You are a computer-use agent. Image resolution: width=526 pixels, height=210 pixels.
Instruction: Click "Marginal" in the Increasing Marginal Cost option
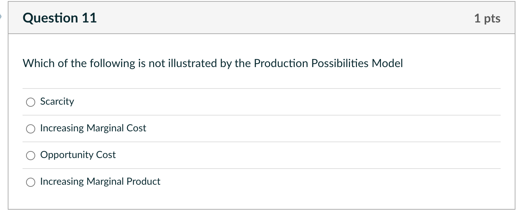(105, 128)
